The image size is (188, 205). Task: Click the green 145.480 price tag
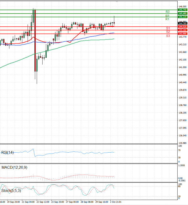tap(182, 13)
